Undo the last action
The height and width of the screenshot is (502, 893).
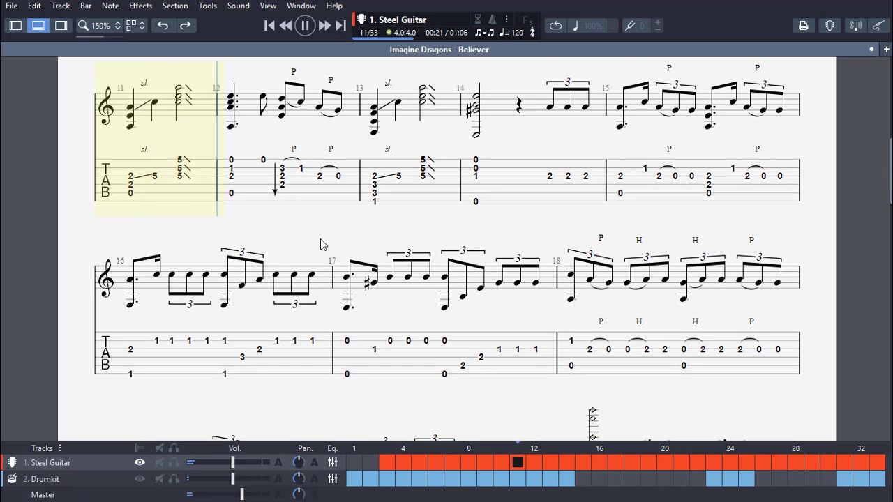[163, 25]
